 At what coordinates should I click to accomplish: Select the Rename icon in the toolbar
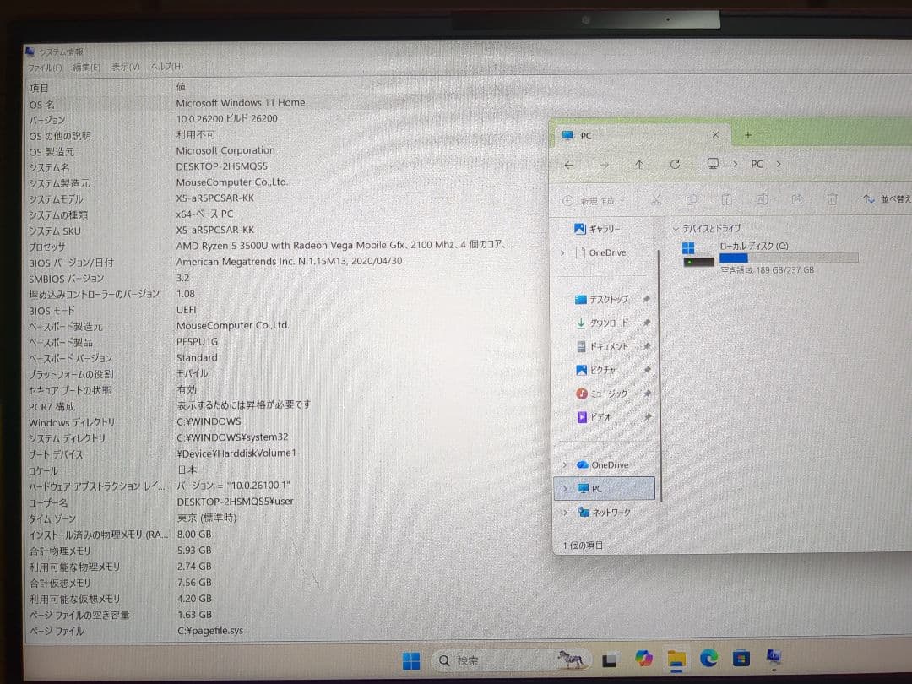click(x=763, y=200)
